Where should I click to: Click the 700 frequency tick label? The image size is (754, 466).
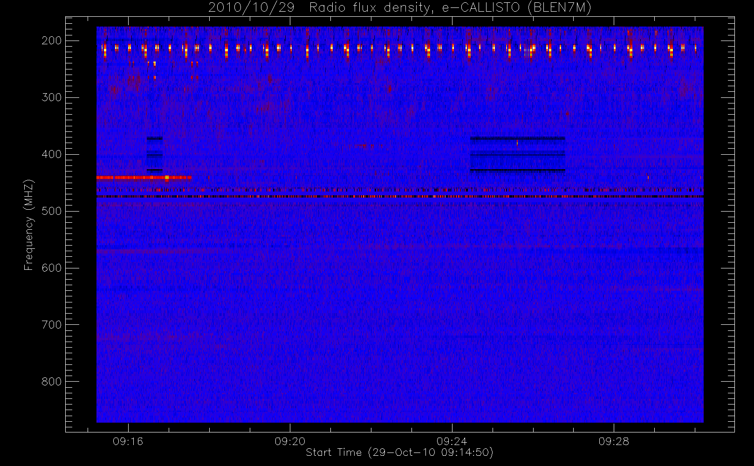coord(52,325)
